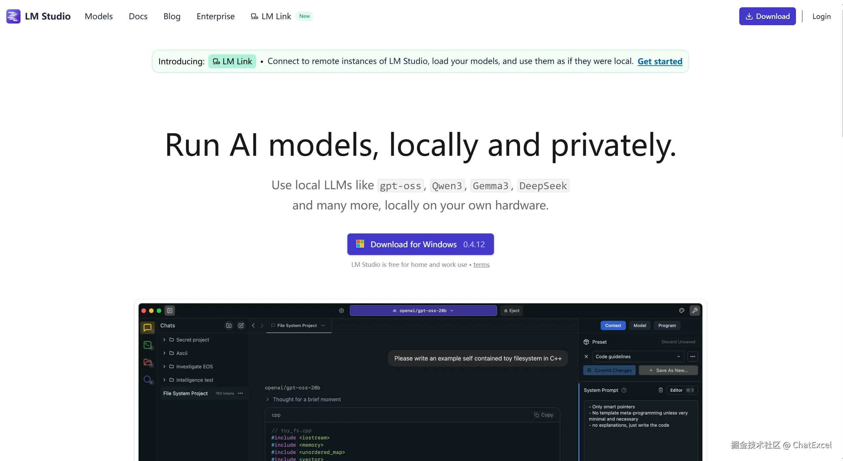Open the green Developer terminal icon
The image size is (843, 461).
pyautogui.click(x=147, y=345)
